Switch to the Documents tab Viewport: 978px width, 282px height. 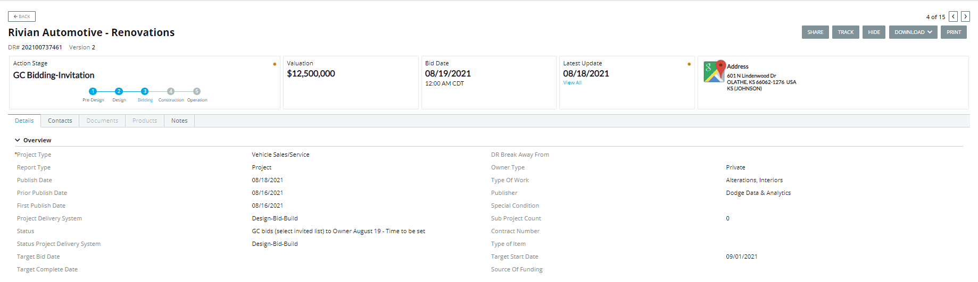coord(102,121)
